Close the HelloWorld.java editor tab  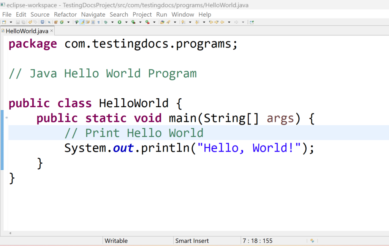(51, 31)
